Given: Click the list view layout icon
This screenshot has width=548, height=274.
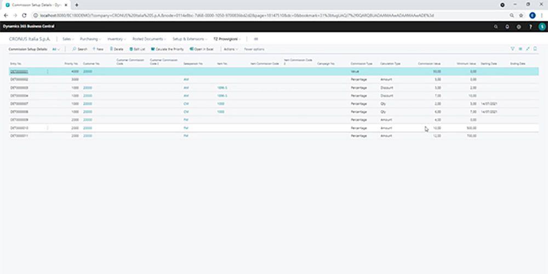Looking at the screenshot, I should pyautogui.click(x=520, y=49).
